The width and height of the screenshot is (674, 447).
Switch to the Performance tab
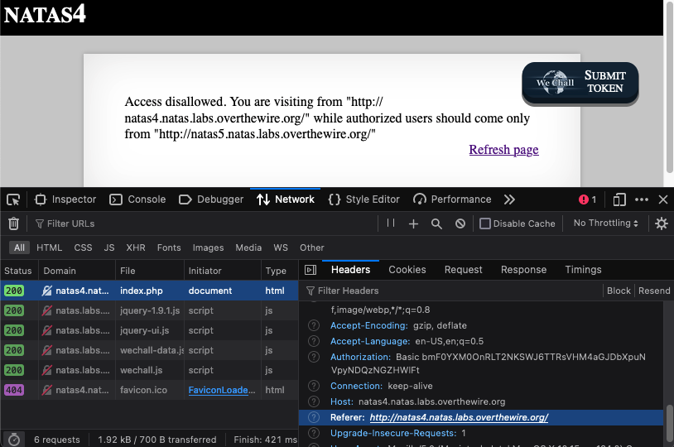coord(452,199)
